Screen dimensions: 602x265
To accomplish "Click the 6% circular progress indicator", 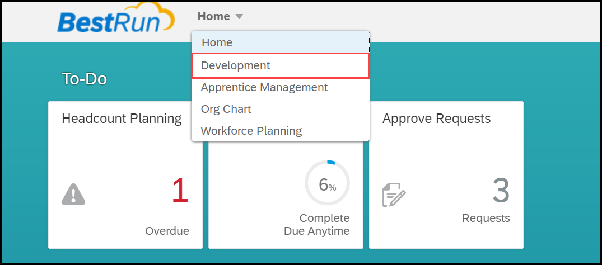I will 327,183.
